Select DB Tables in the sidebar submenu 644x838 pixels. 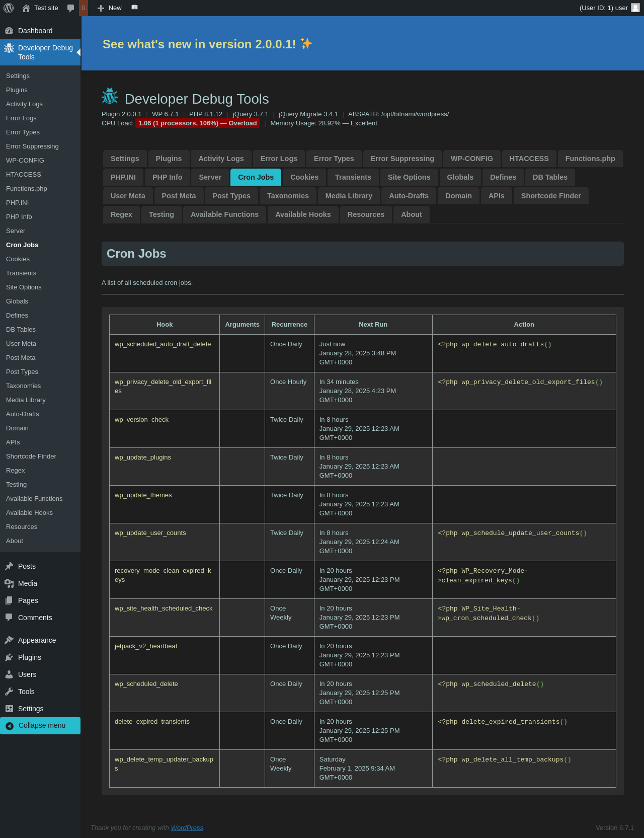click(21, 330)
